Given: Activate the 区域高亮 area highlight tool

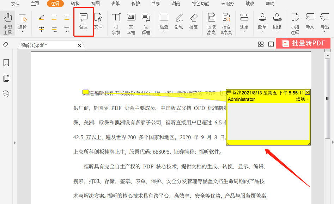Looking at the screenshot, I should tap(211, 22).
